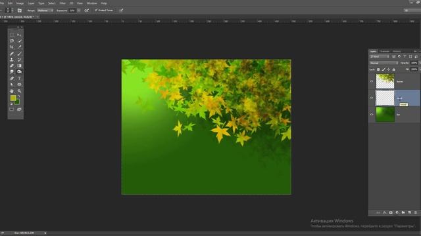Screen dimensions: 421x236
Task: Filter for type layers in Layers panel
Action: pos(405,57)
